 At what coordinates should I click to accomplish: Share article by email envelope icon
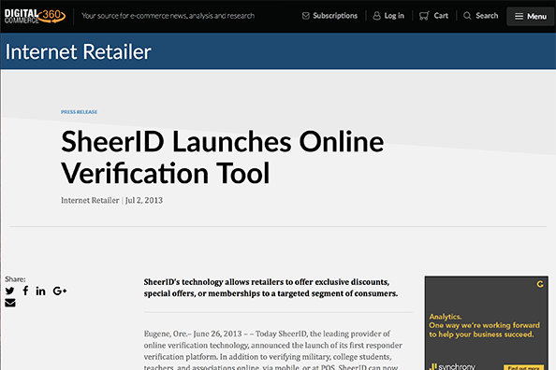pyautogui.click(x=10, y=303)
